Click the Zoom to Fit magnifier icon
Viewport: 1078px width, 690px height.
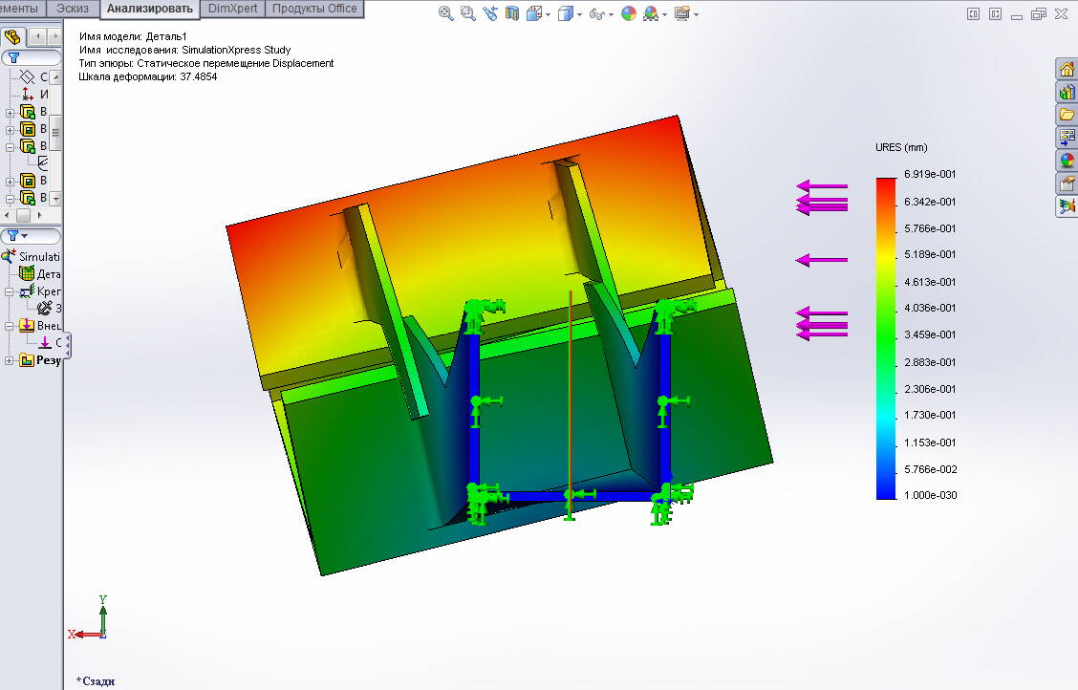(x=446, y=13)
